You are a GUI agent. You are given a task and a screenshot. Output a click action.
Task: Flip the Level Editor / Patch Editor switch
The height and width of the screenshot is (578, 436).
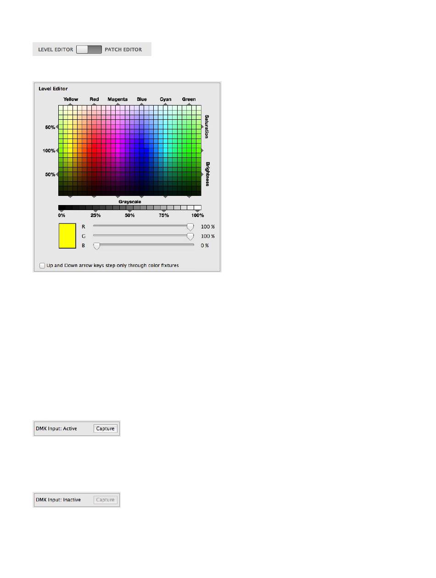pos(89,50)
